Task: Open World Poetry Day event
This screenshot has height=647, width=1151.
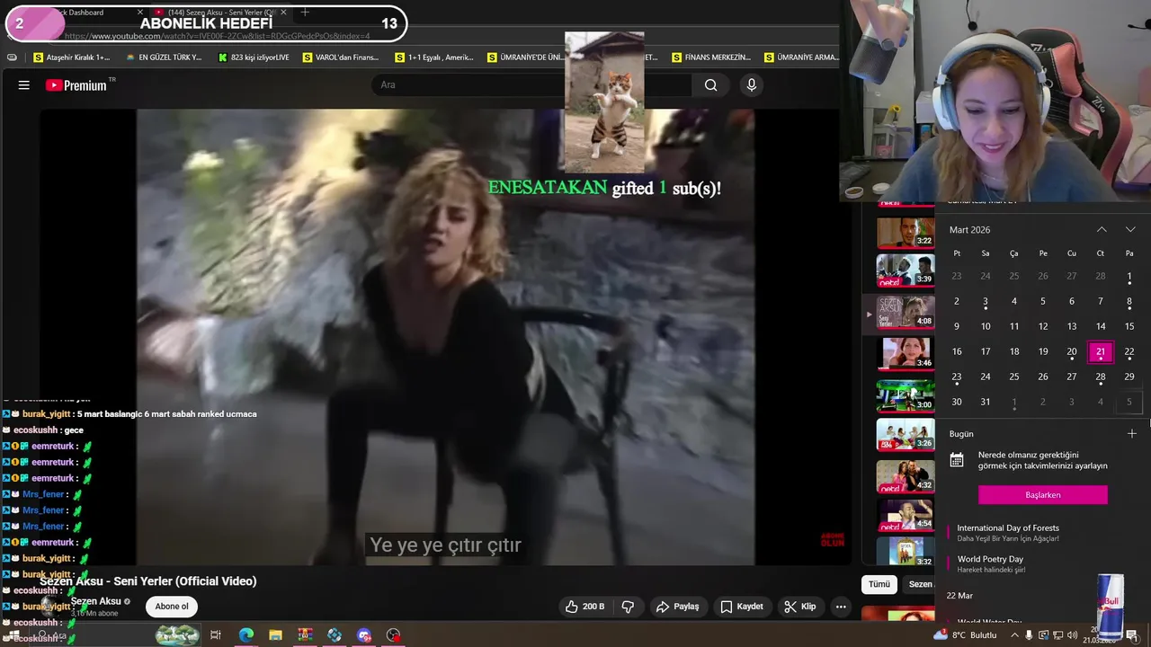Action: tap(990, 564)
